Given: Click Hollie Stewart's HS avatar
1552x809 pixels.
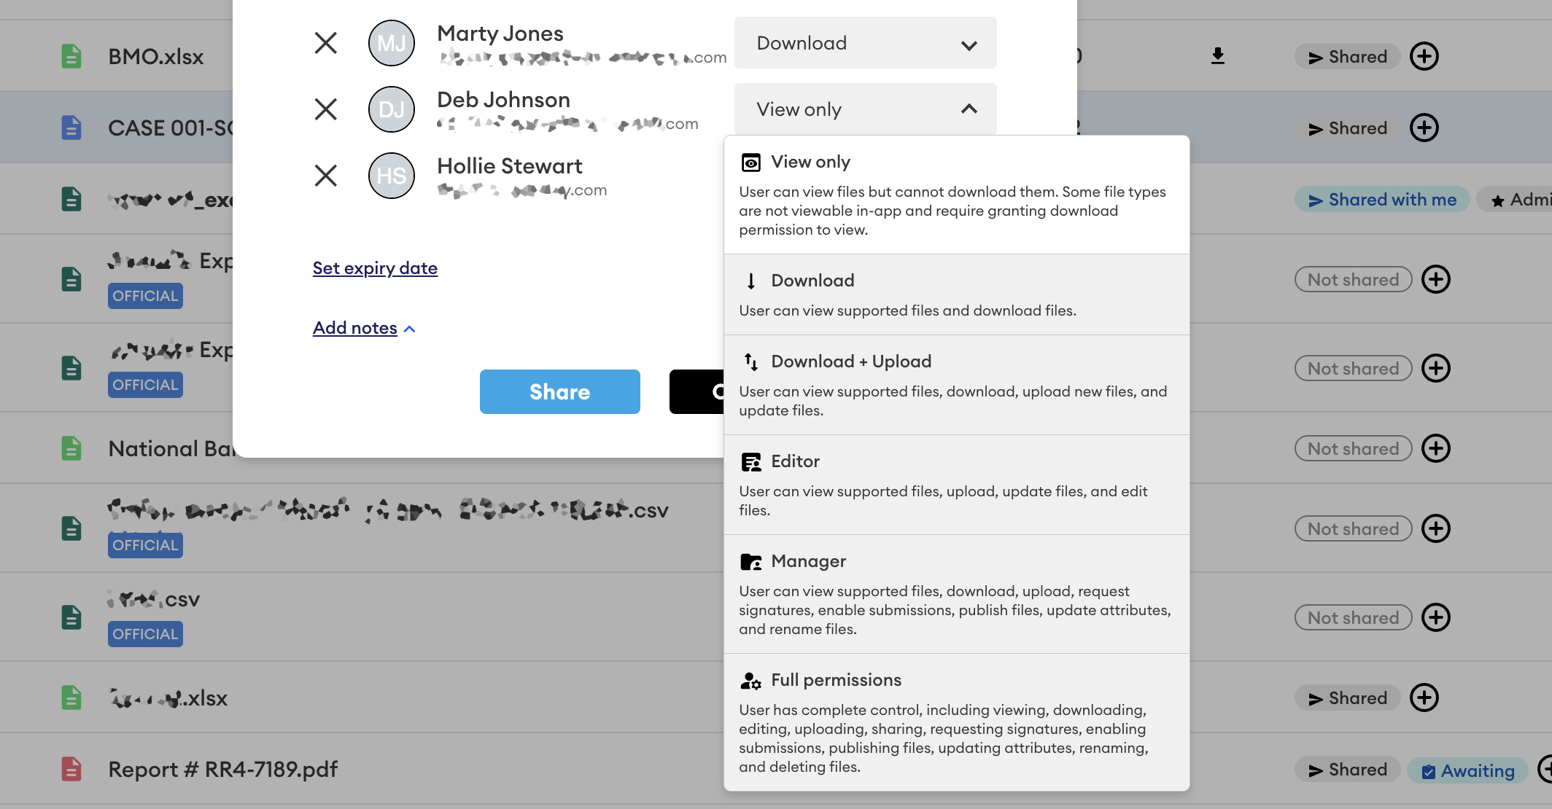Looking at the screenshot, I should click(x=392, y=176).
